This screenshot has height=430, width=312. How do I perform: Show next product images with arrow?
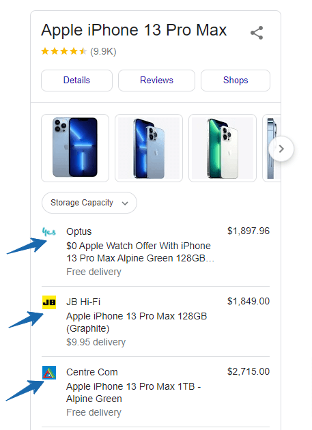pos(281,149)
